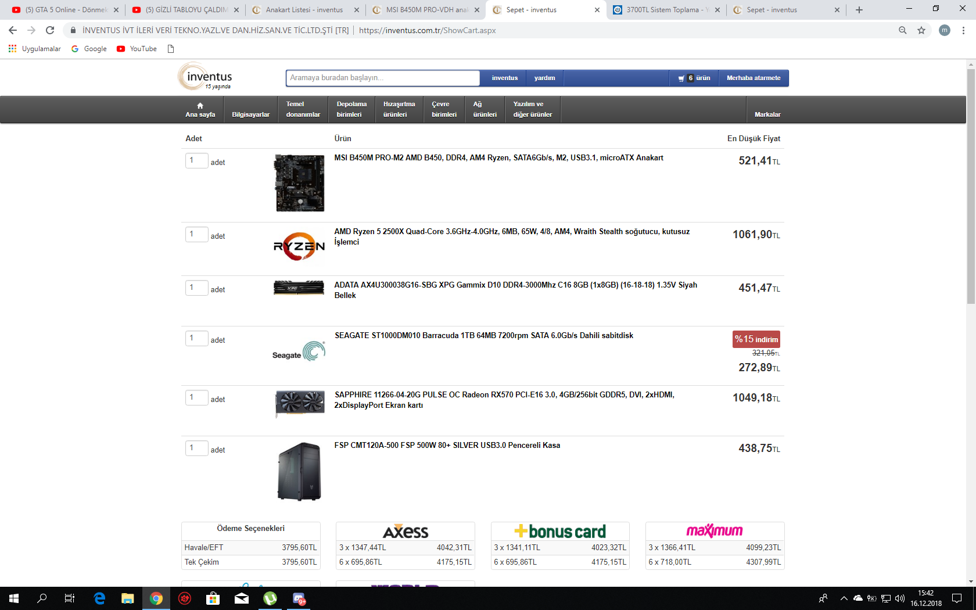Open a new browser tab
This screenshot has height=610, width=976.
859,10
